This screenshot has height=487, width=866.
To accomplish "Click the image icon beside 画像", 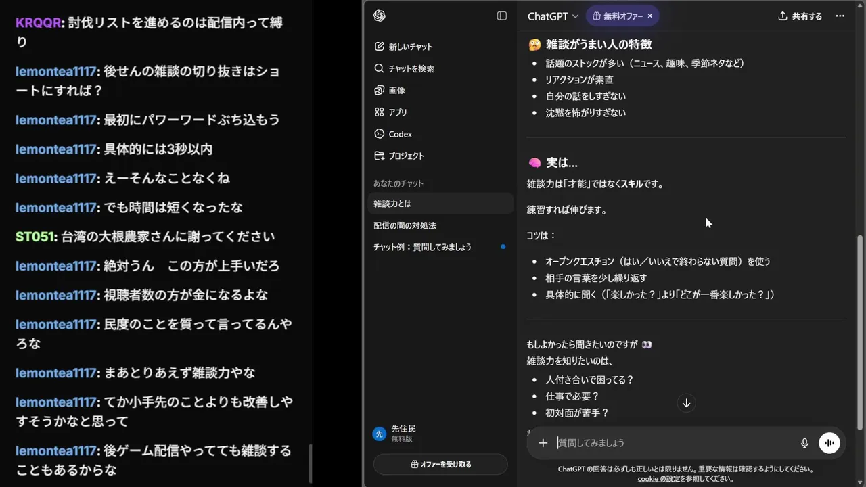I will click(x=379, y=90).
